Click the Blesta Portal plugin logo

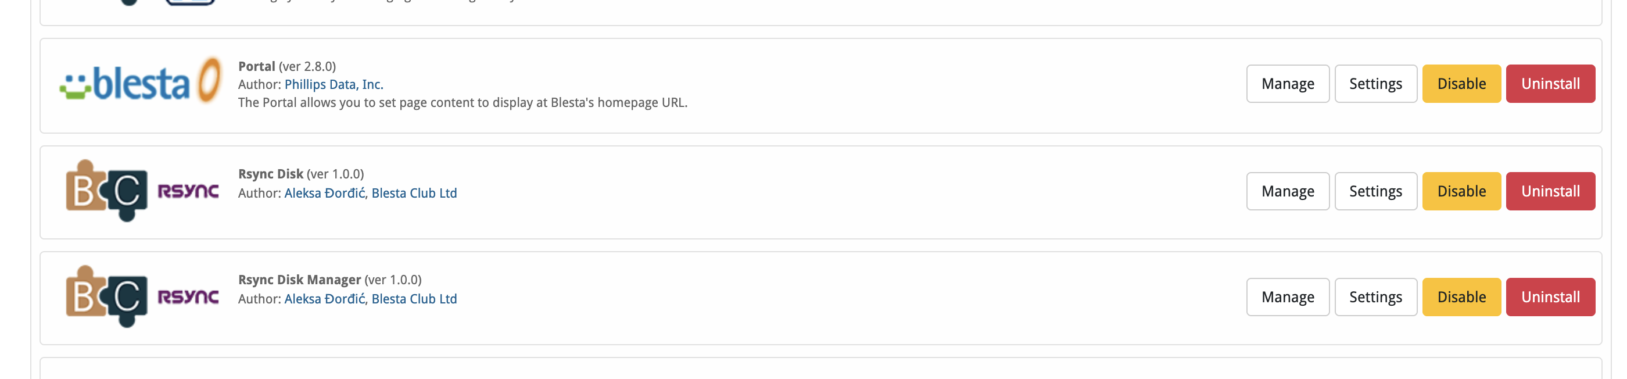tap(140, 81)
